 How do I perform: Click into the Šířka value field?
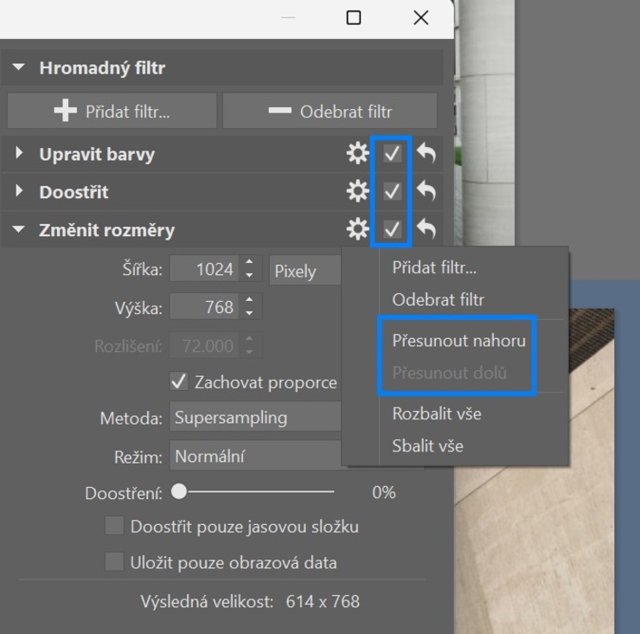click(204, 269)
